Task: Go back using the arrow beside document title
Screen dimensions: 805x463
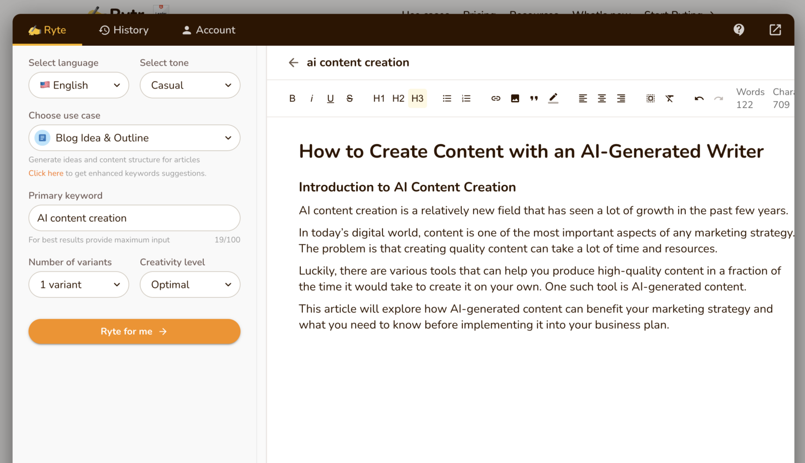Action: 293,62
